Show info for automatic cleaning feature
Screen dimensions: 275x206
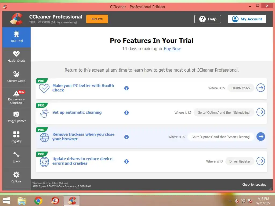pyautogui.click(x=126, y=112)
